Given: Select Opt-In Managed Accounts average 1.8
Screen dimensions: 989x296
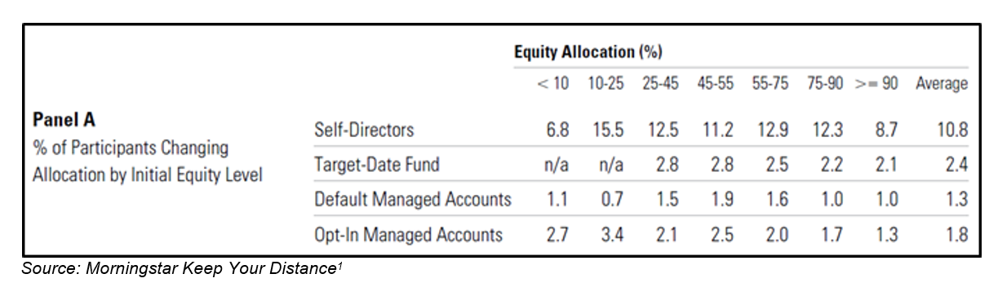Looking at the screenshot, I should pyautogui.click(x=956, y=236).
